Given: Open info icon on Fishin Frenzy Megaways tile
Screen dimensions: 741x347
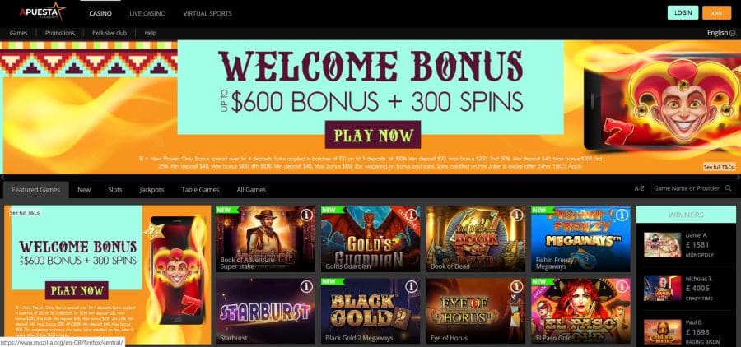Looking at the screenshot, I should (x=622, y=215).
